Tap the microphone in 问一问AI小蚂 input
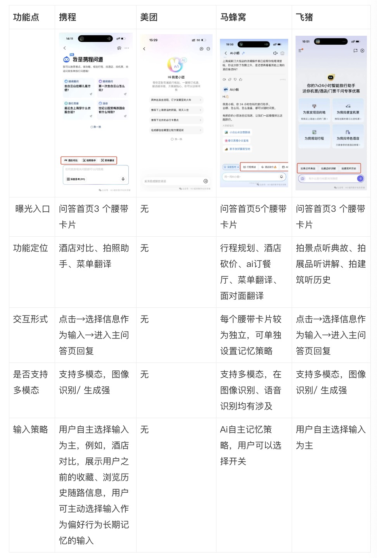Screen dimensions: 377x558 pos(282,176)
